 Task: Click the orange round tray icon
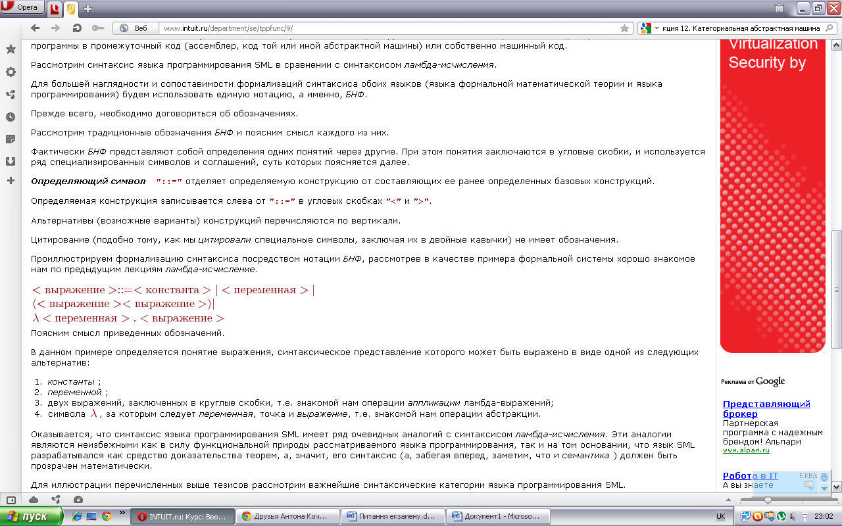pyautogui.click(x=758, y=516)
